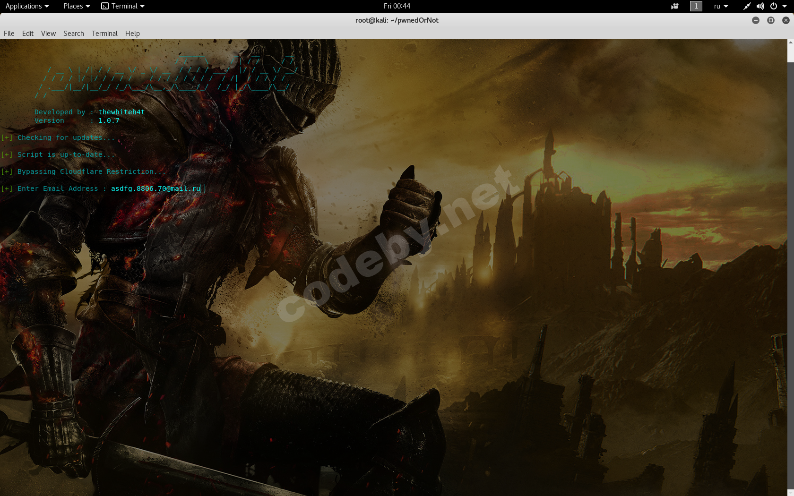Open the ru keyboard layout dropdown
The height and width of the screenshot is (496, 794).
[721, 6]
